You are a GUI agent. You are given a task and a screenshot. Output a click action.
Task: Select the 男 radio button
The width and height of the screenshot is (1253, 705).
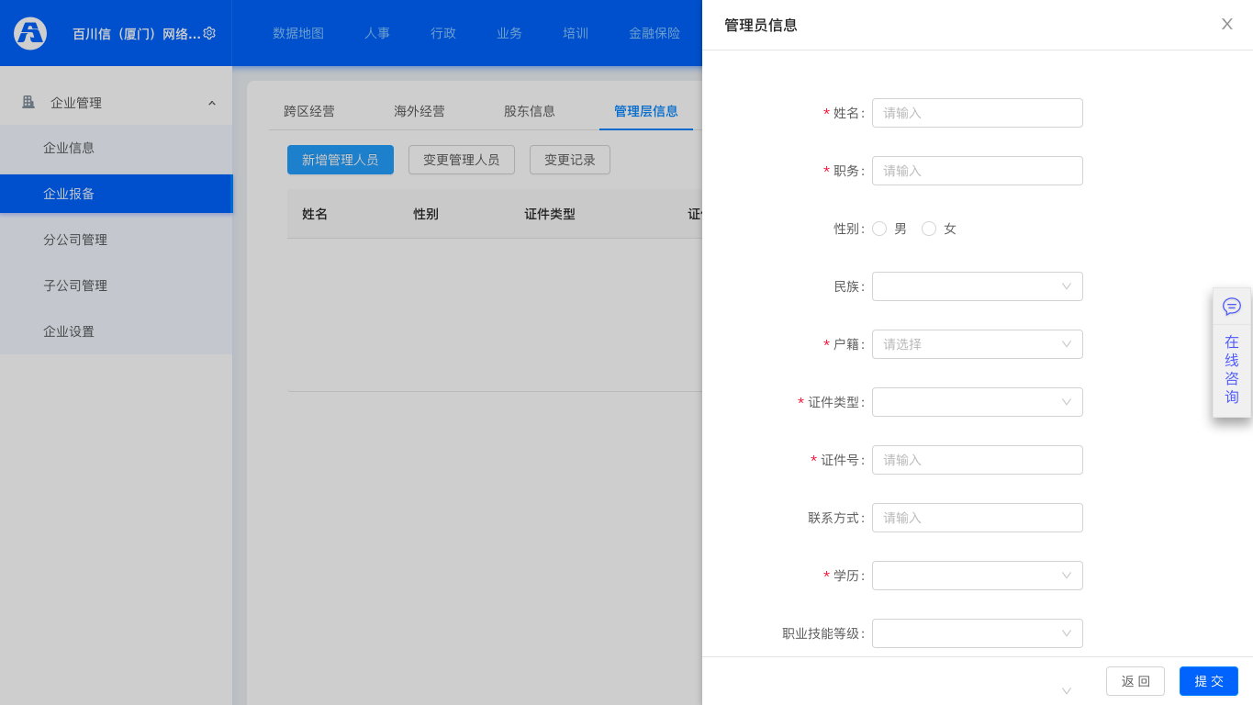(x=879, y=229)
